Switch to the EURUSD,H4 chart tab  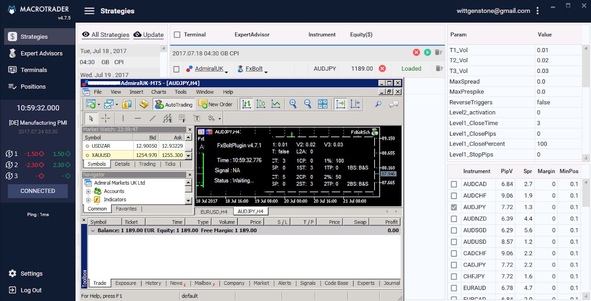(214, 212)
